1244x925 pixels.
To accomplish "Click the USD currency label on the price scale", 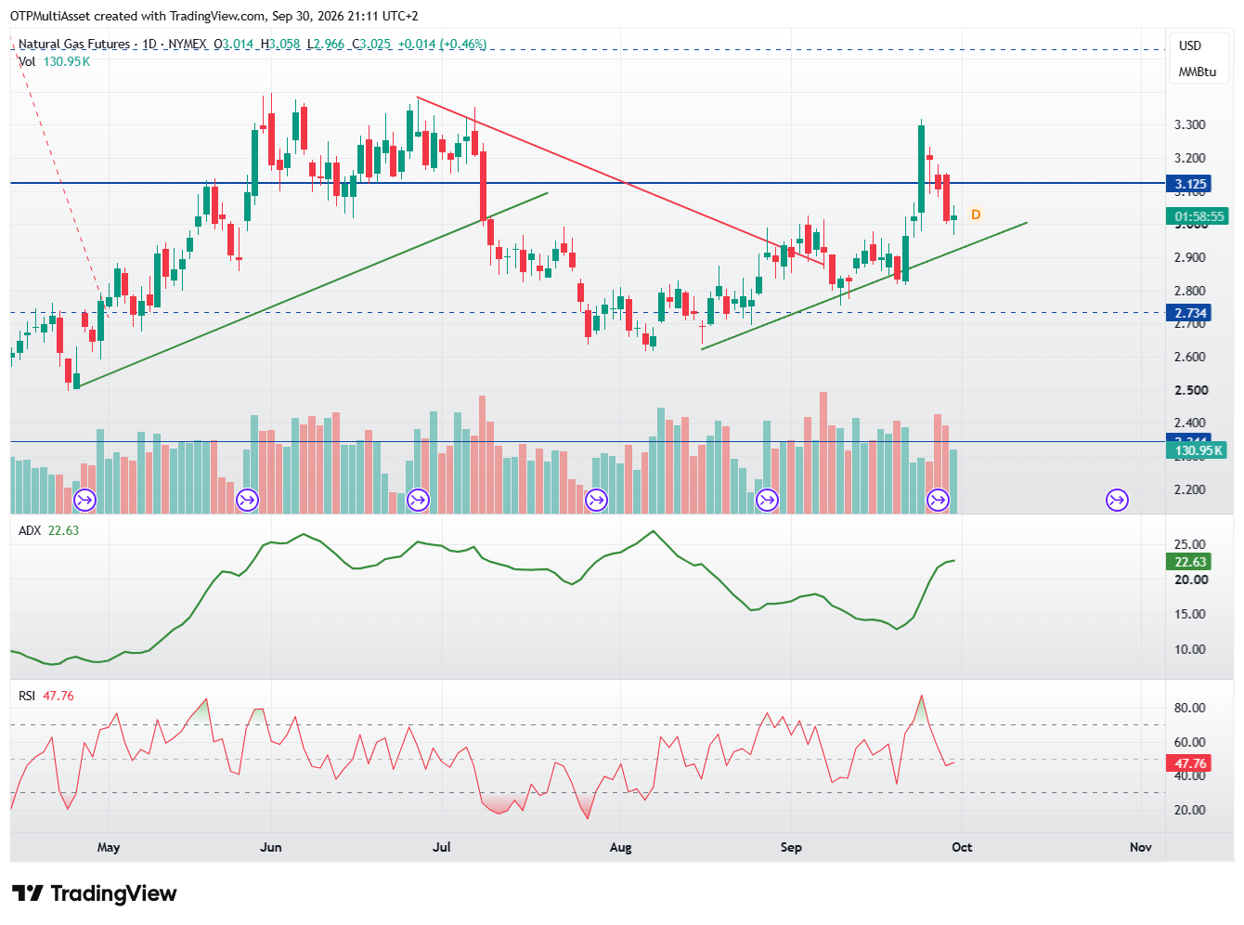I will pos(1190,46).
